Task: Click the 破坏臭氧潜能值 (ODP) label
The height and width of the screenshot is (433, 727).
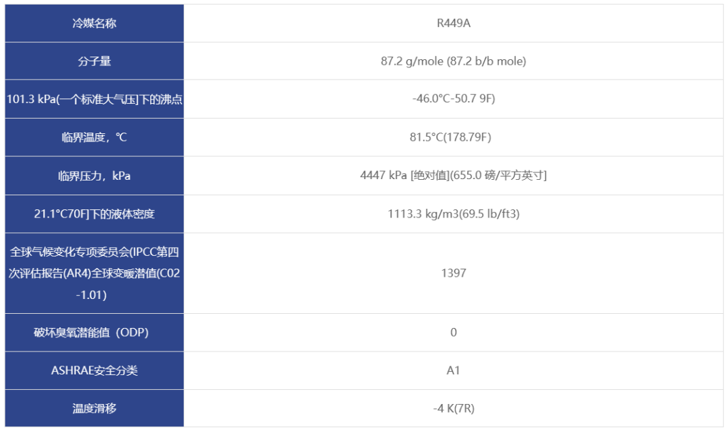Action: tap(94, 333)
